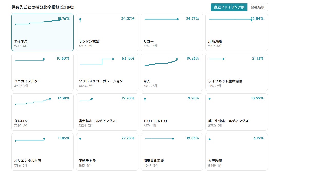Select the BUFFALO card
Screen dimensions: 324x173
pyautogui.click(x=172, y=112)
